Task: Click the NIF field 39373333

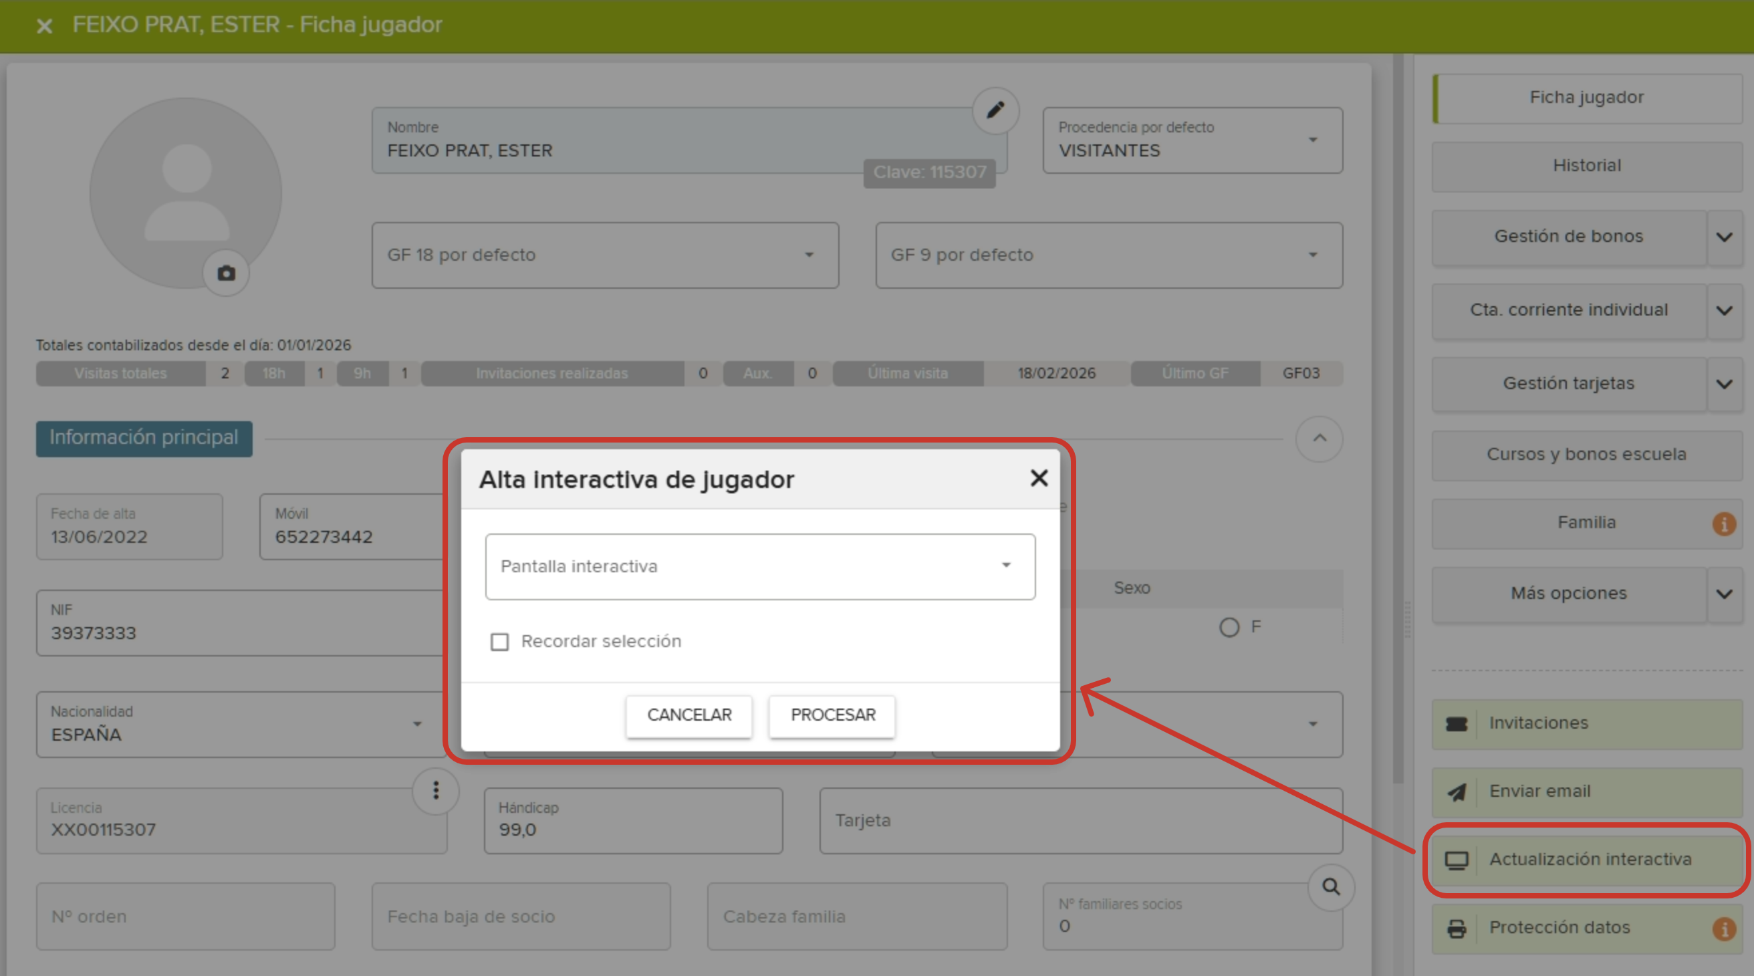Action: [x=241, y=623]
